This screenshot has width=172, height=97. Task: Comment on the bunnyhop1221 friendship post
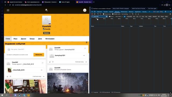[53, 62]
